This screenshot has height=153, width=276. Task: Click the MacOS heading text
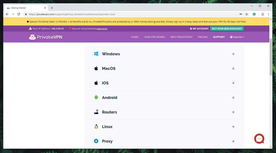108,69
